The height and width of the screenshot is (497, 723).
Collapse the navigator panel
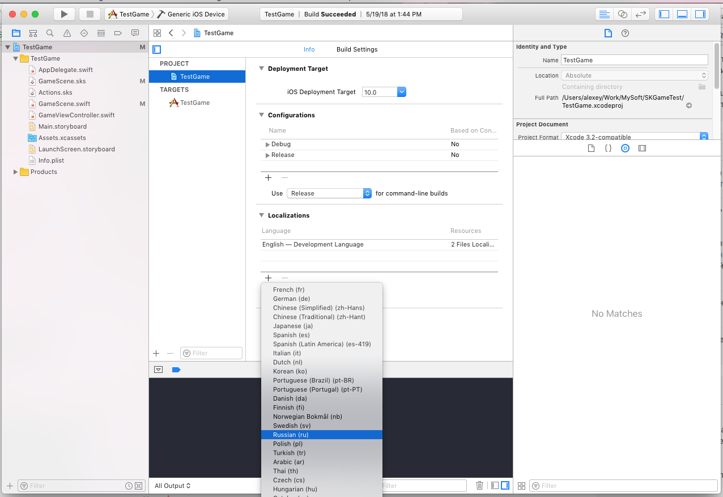pyautogui.click(x=663, y=14)
